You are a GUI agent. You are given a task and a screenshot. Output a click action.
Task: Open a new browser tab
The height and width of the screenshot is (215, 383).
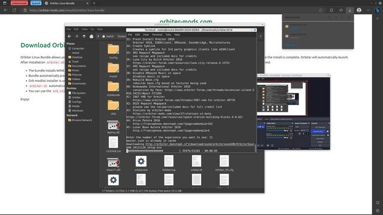tap(94, 3)
